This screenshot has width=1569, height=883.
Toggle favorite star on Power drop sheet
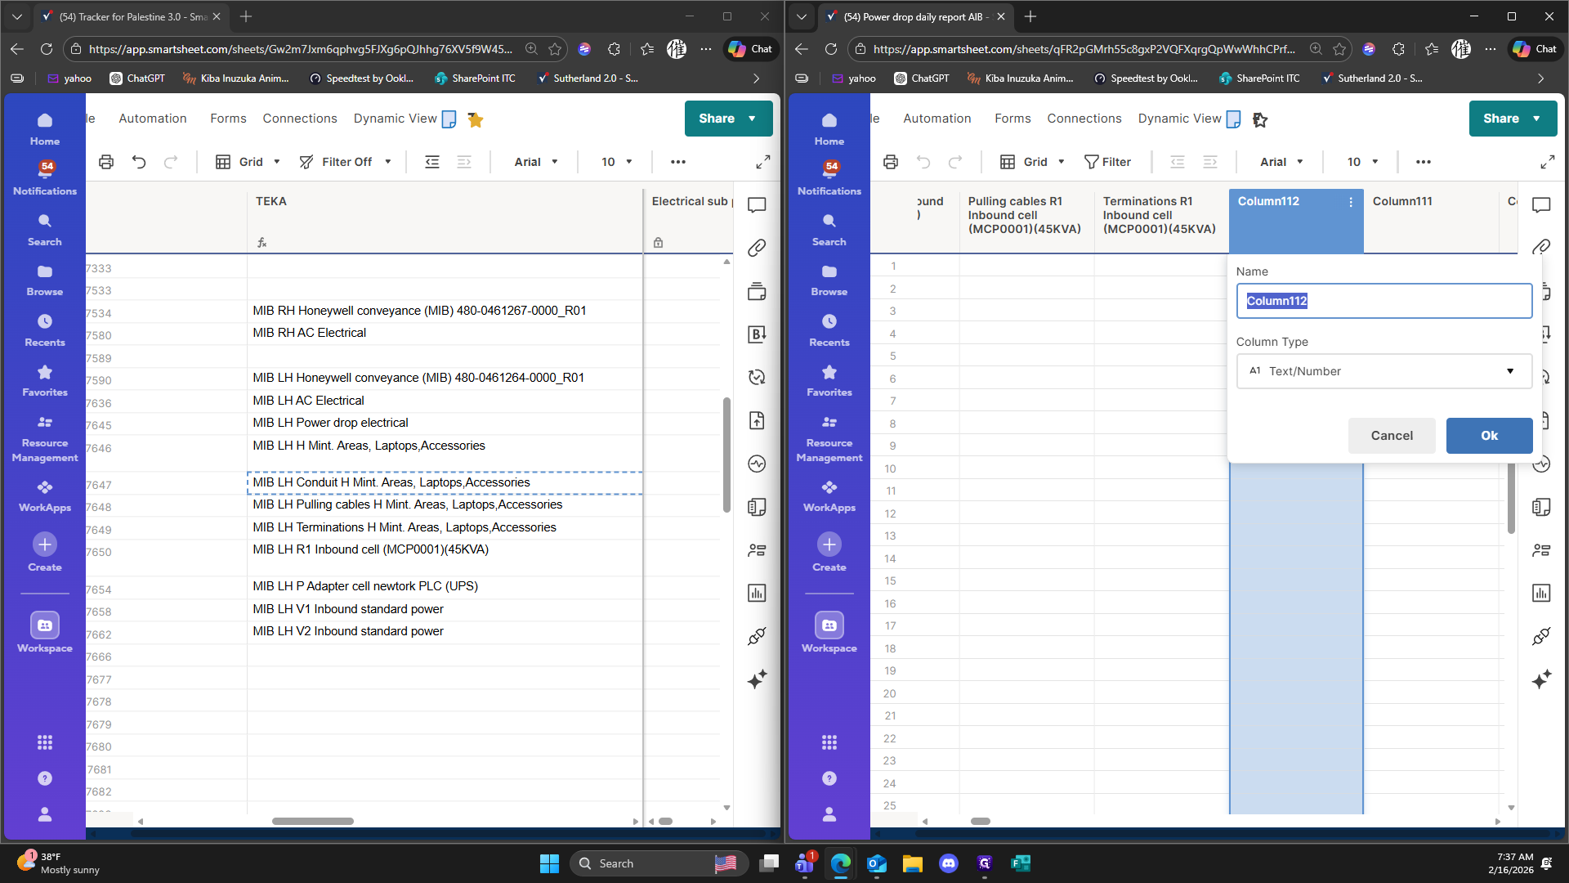point(1260,120)
